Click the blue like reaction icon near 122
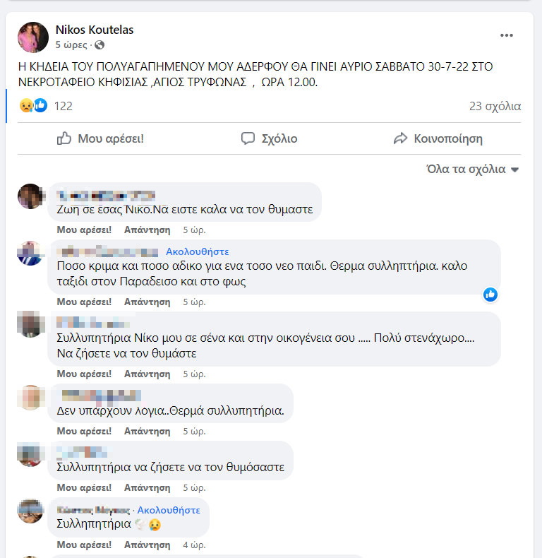This screenshot has height=558, width=542. pyautogui.click(x=40, y=105)
